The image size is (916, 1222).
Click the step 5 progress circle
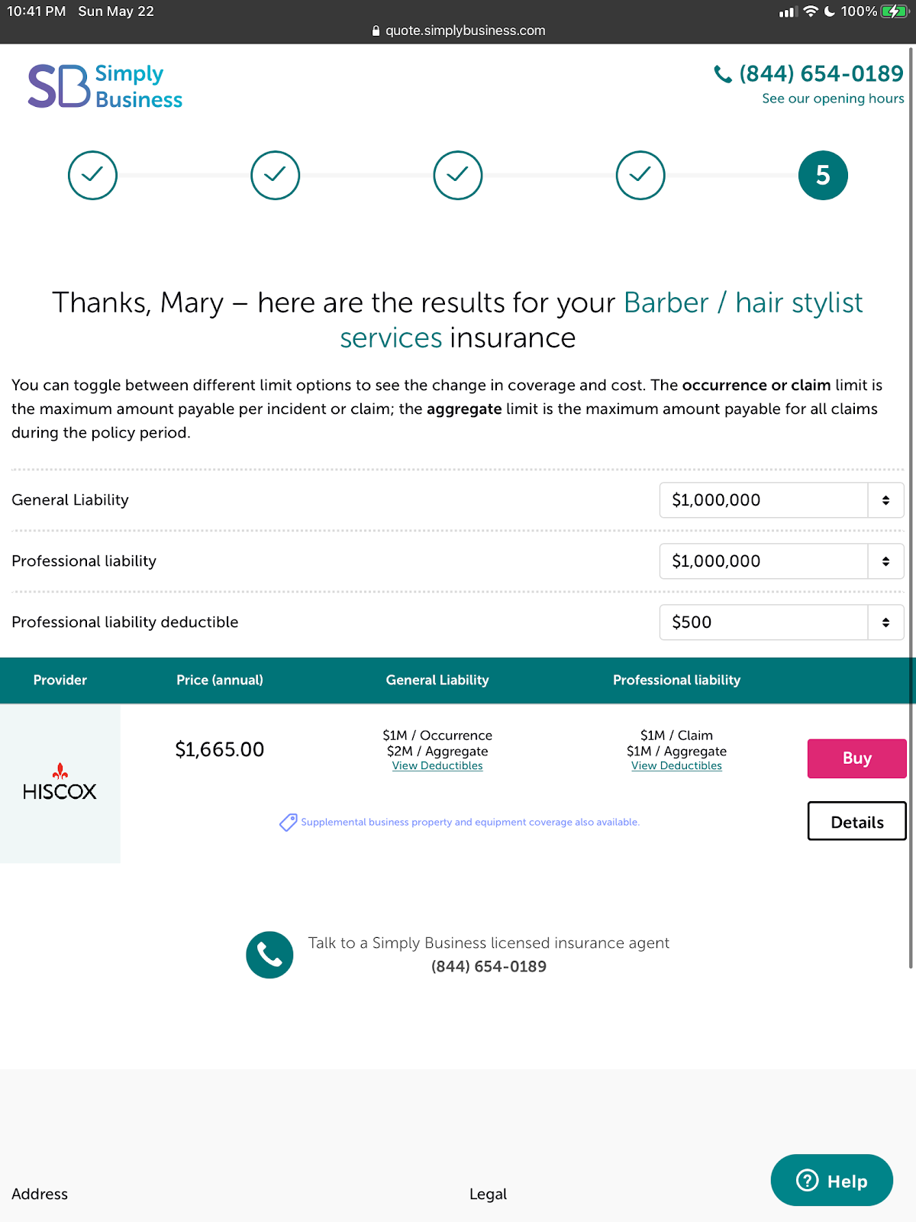[x=823, y=176]
